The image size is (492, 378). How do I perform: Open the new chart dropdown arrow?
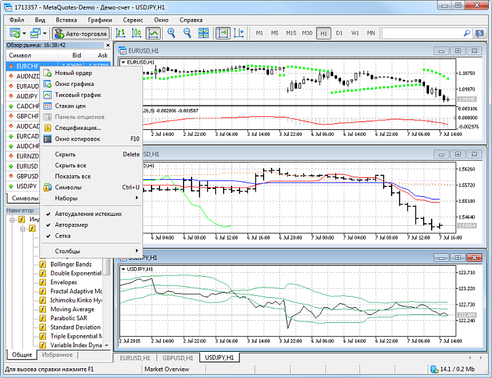(24, 33)
